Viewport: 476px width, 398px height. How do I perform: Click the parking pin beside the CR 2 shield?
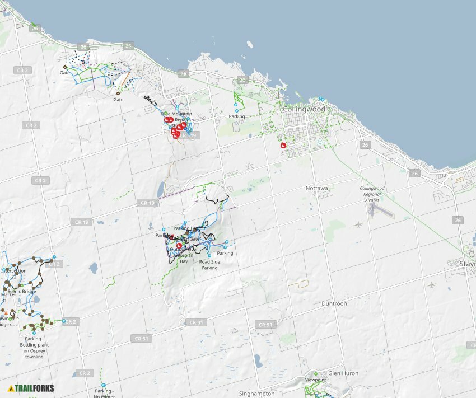click(x=64, y=321)
